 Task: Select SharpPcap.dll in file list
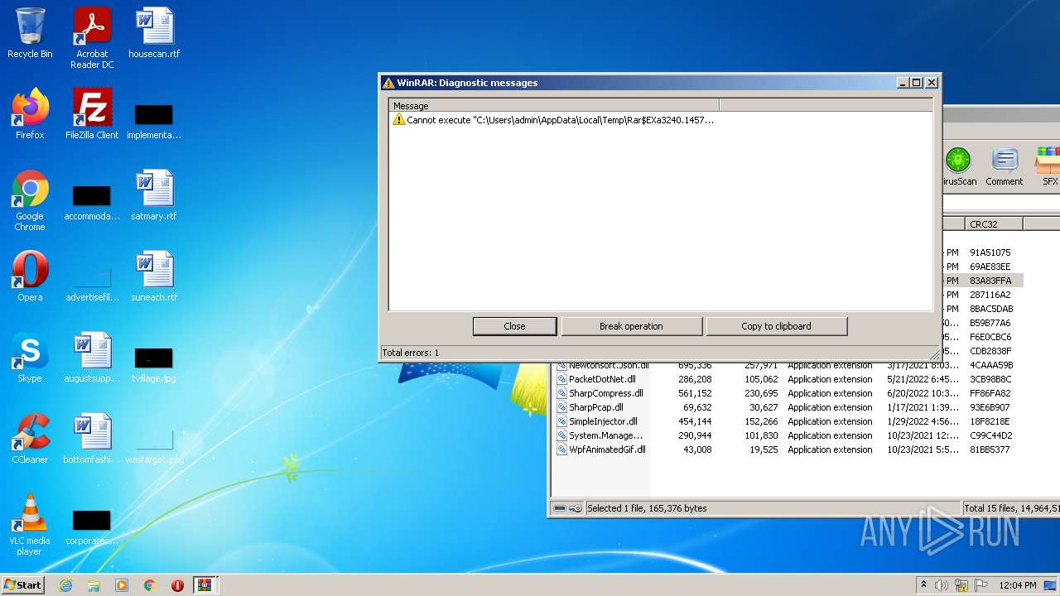click(x=595, y=407)
